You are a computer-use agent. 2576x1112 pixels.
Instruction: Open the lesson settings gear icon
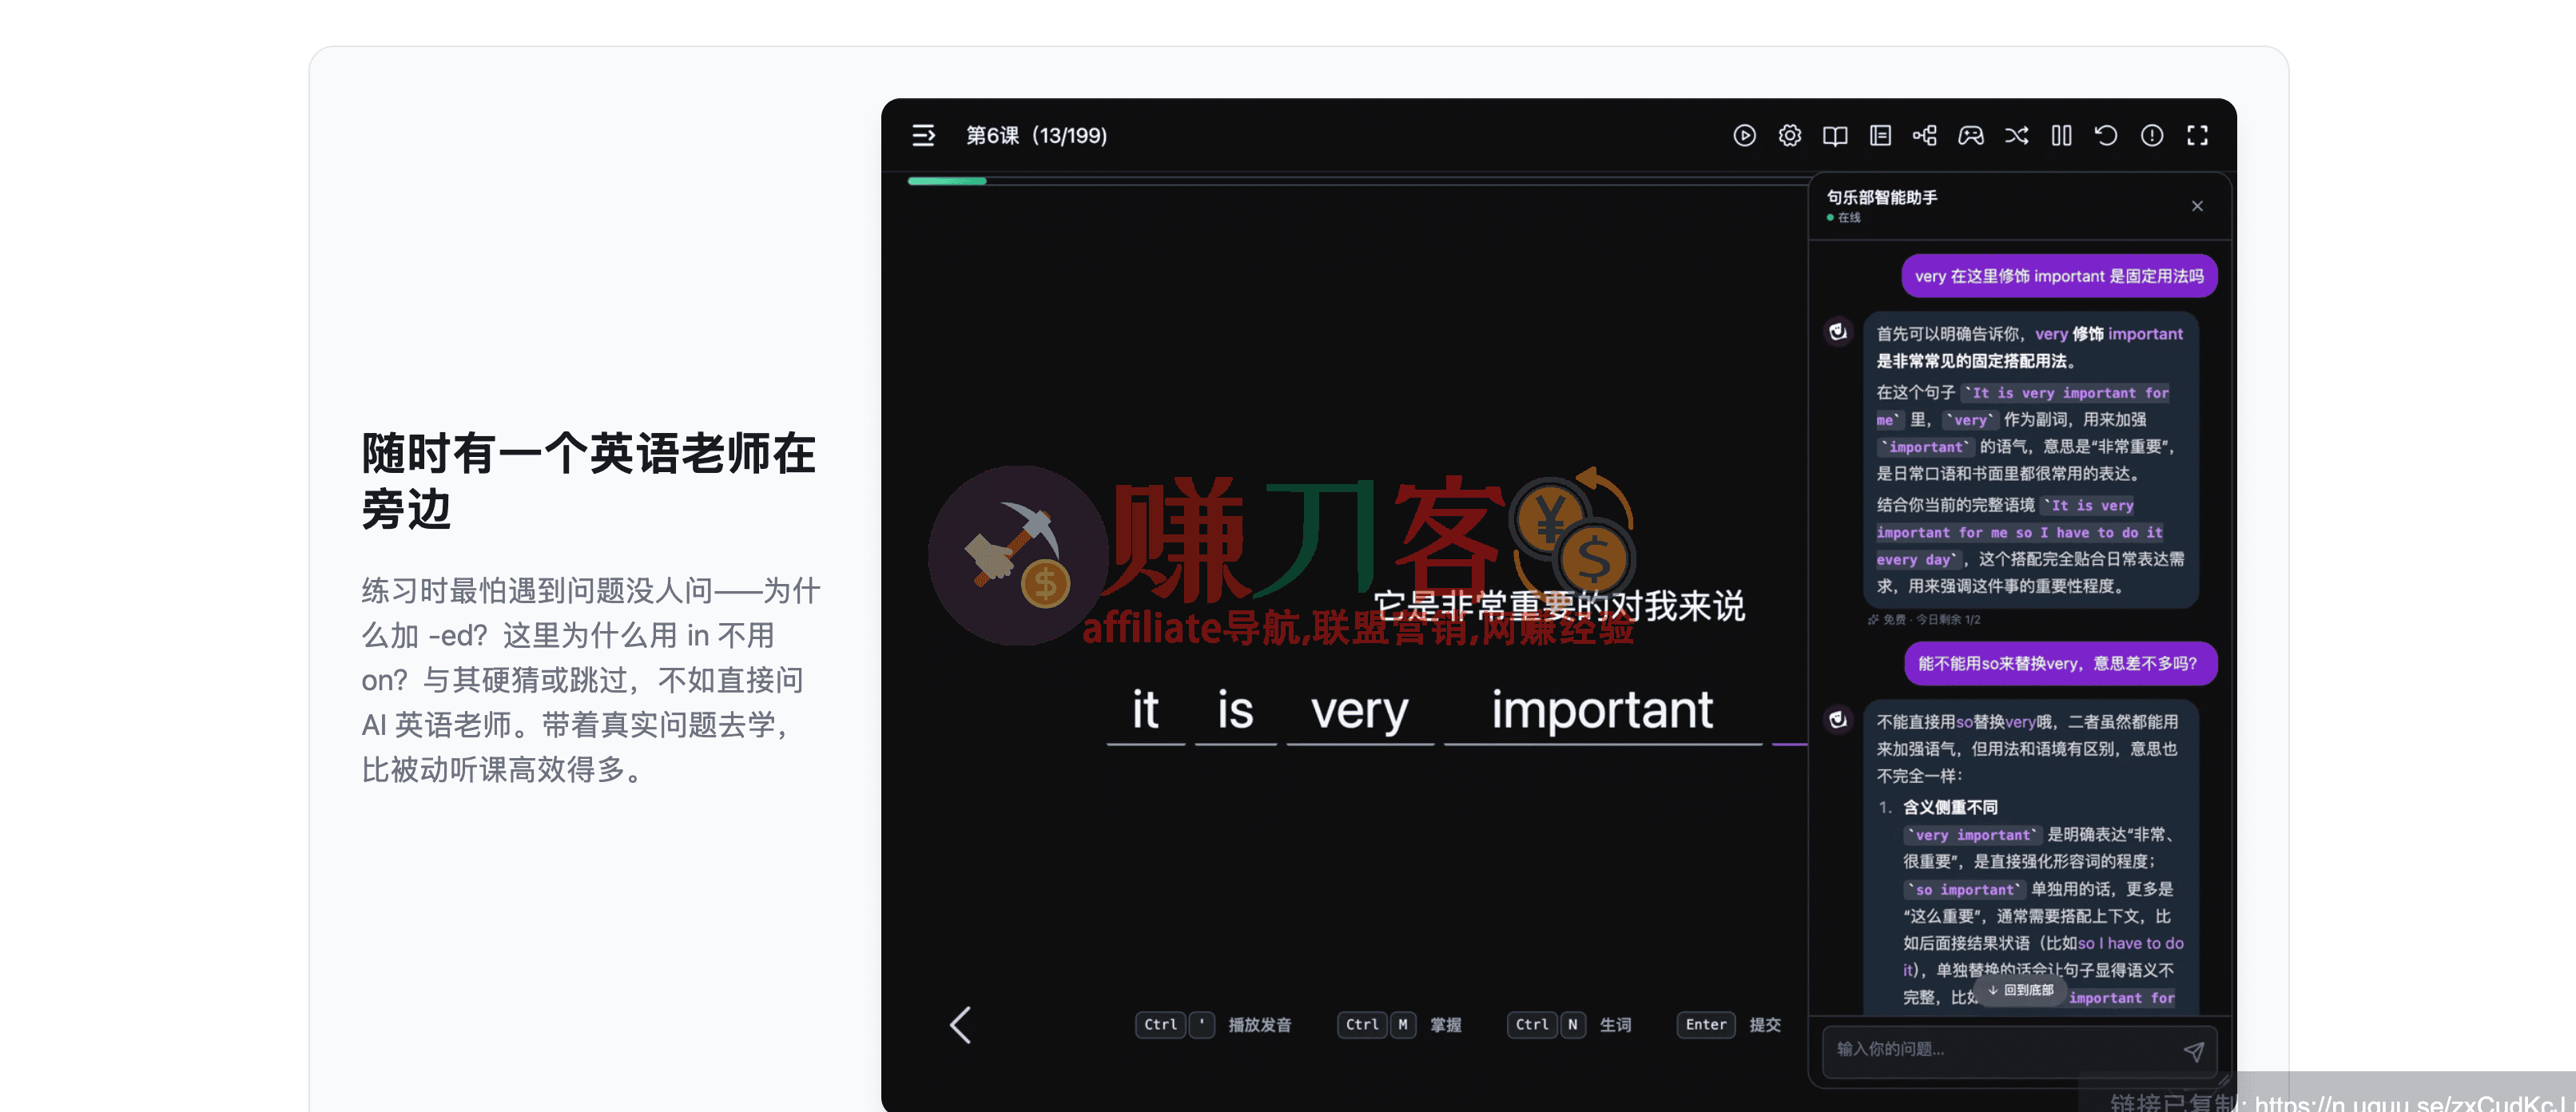tap(1790, 135)
